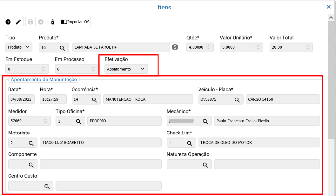336x196 pixels.
Task: Click the Centro Custo code input field
Action: [x=25, y=186]
